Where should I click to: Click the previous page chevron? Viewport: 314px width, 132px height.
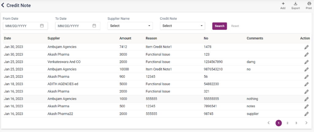click(269, 123)
